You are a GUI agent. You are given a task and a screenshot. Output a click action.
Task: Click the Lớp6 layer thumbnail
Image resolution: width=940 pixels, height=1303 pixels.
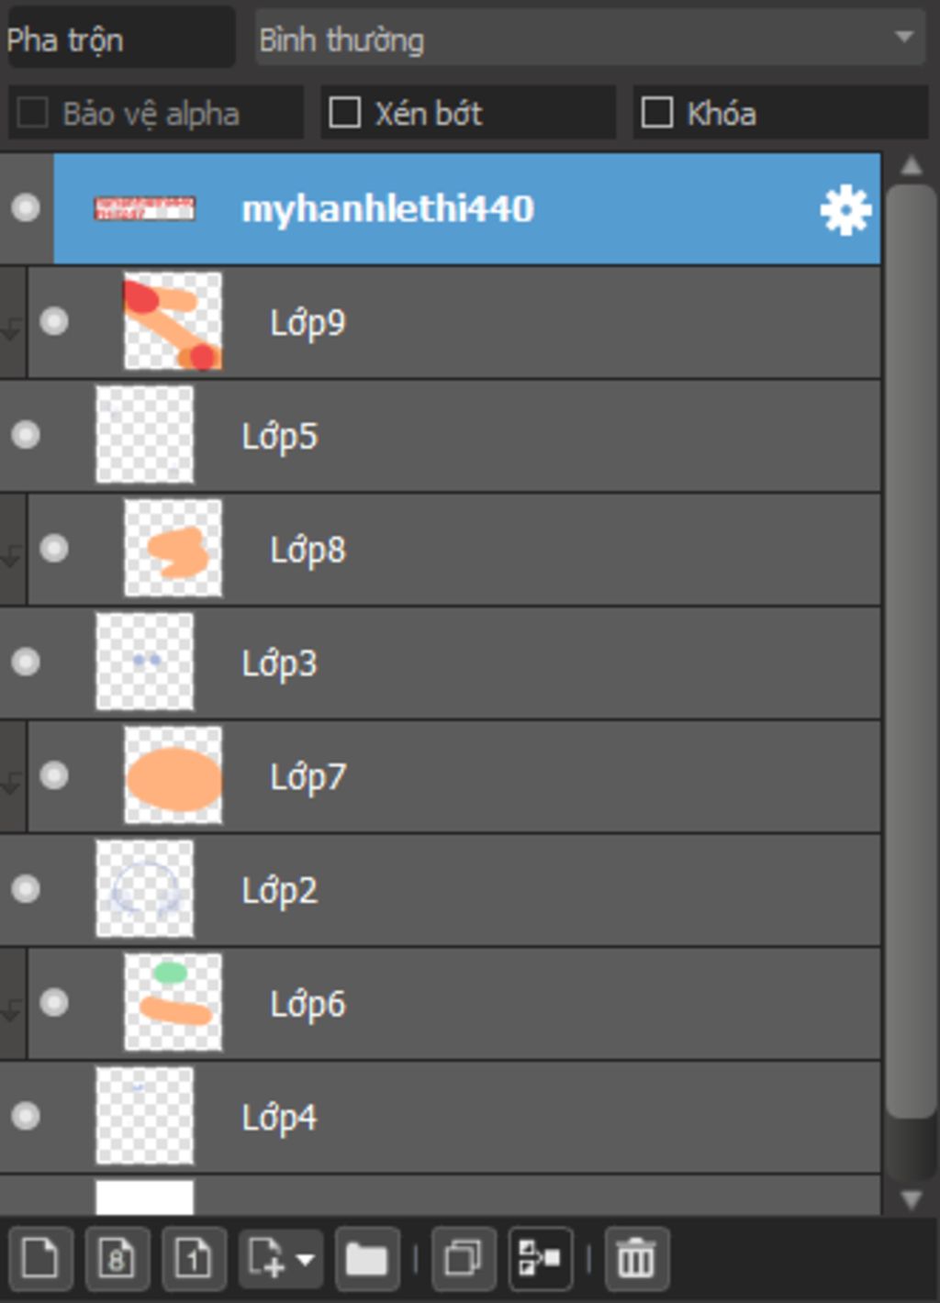(173, 1002)
